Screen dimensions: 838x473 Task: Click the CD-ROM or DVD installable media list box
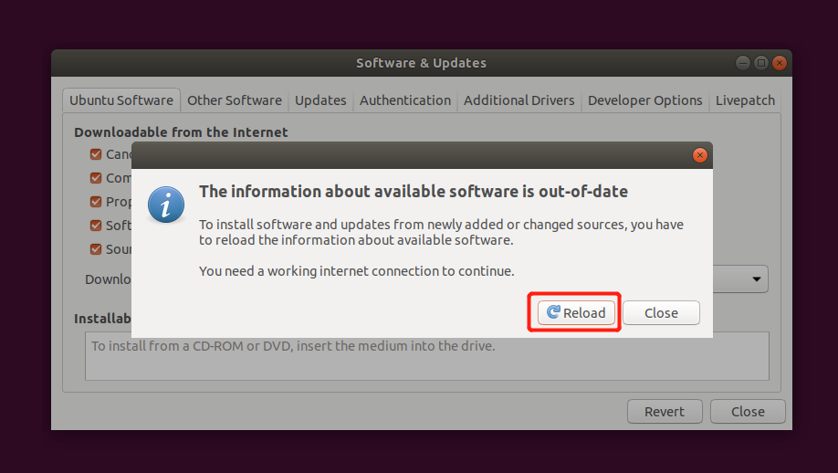(x=427, y=356)
